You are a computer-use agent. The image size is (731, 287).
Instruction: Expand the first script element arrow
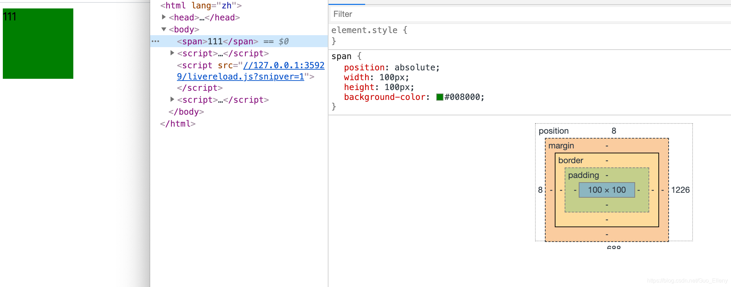click(172, 53)
